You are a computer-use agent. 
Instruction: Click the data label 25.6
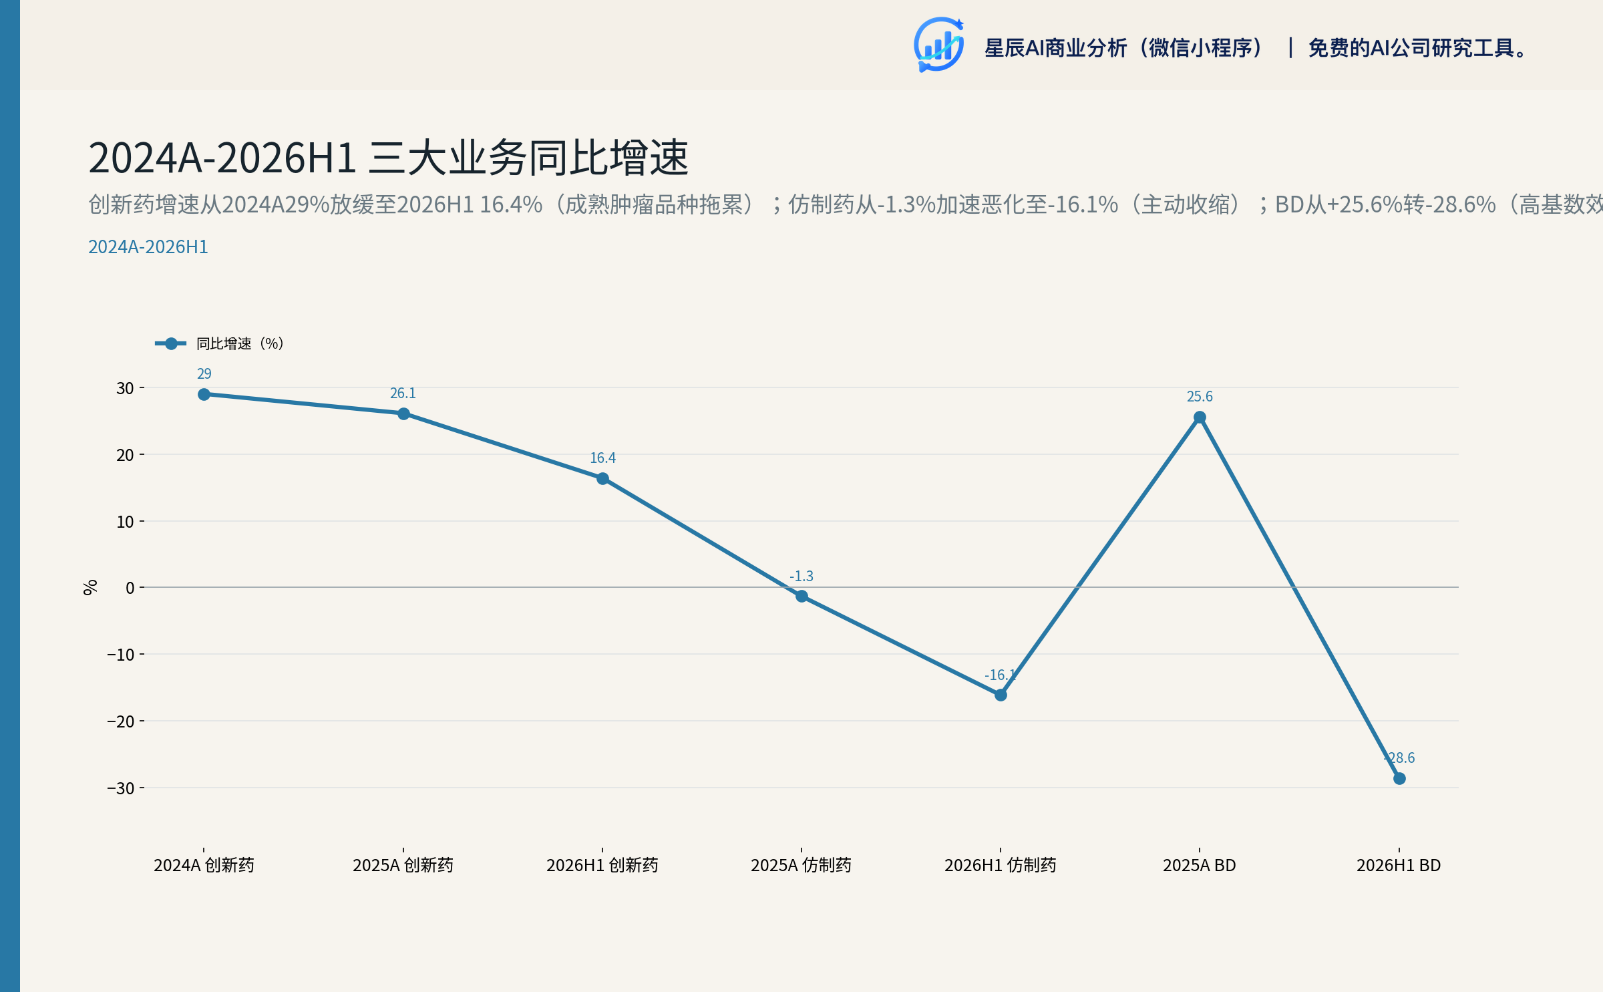[1200, 397]
